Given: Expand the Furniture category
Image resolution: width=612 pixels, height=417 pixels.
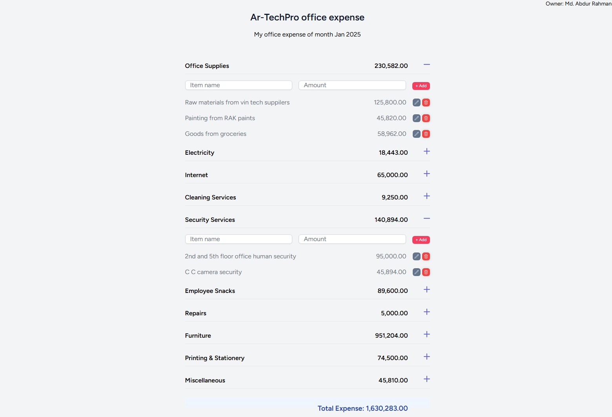Looking at the screenshot, I should tap(427, 335).
